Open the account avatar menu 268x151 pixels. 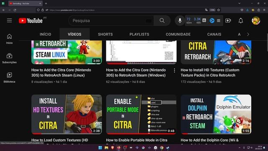point(256,21)
